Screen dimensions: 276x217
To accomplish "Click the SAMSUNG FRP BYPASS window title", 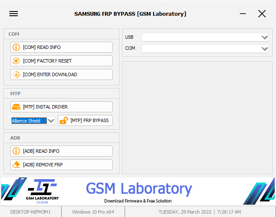I will (x=130, y=14).
